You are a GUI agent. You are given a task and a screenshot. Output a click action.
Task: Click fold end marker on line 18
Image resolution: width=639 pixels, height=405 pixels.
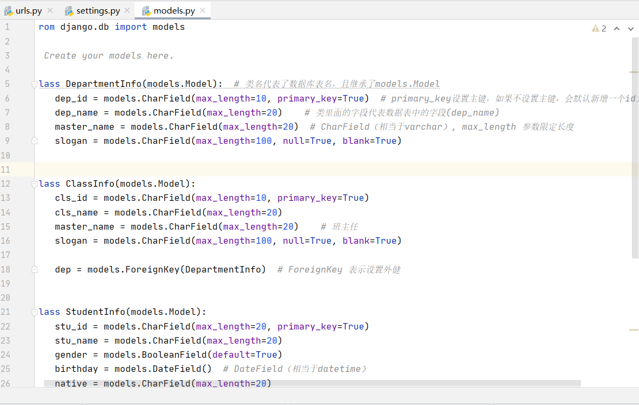(x=34, y=269)
